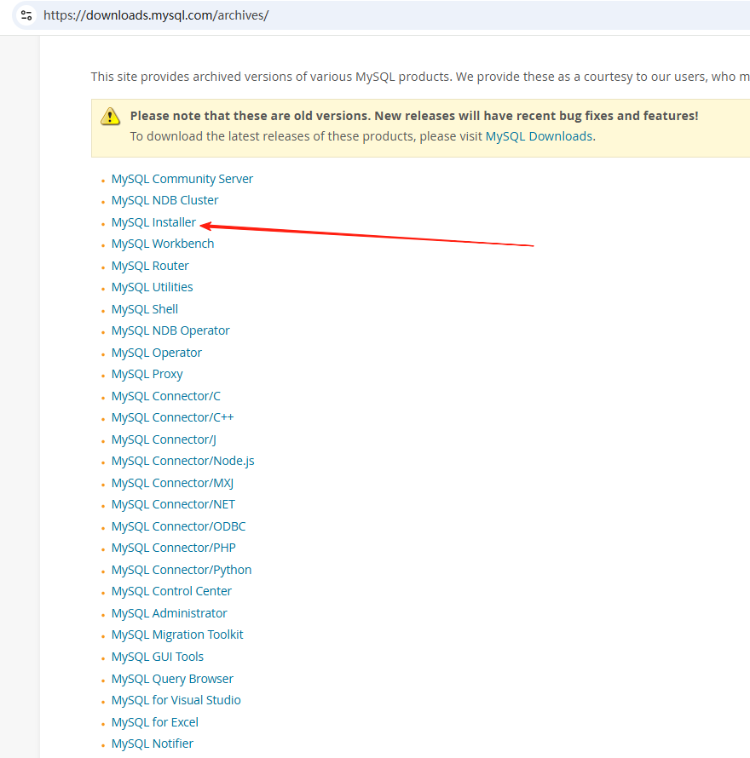The height and width of the screenshot is (758, 750).
Task: Click the MySQL NDB Operator link
Action: point(170,330)
